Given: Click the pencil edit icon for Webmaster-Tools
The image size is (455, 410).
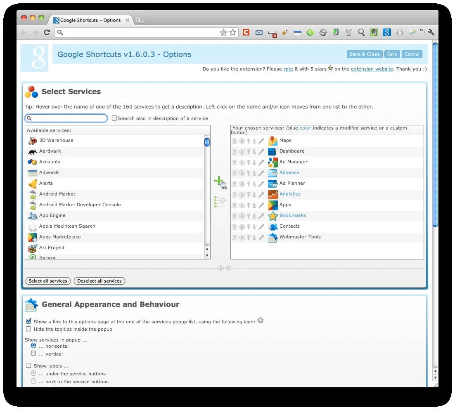Looking at the screenshot, I should coord(261,238).
